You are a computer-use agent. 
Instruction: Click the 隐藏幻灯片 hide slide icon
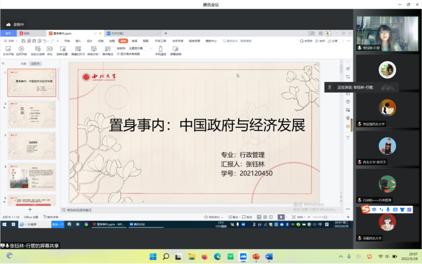coord(78,49)
